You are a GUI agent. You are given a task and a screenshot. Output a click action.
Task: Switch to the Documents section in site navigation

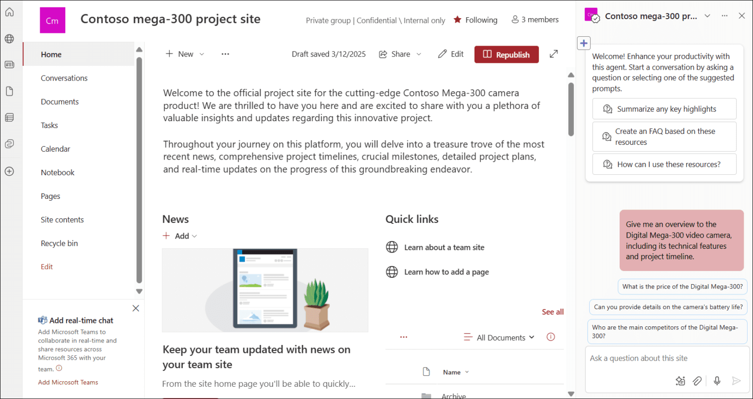59,102
